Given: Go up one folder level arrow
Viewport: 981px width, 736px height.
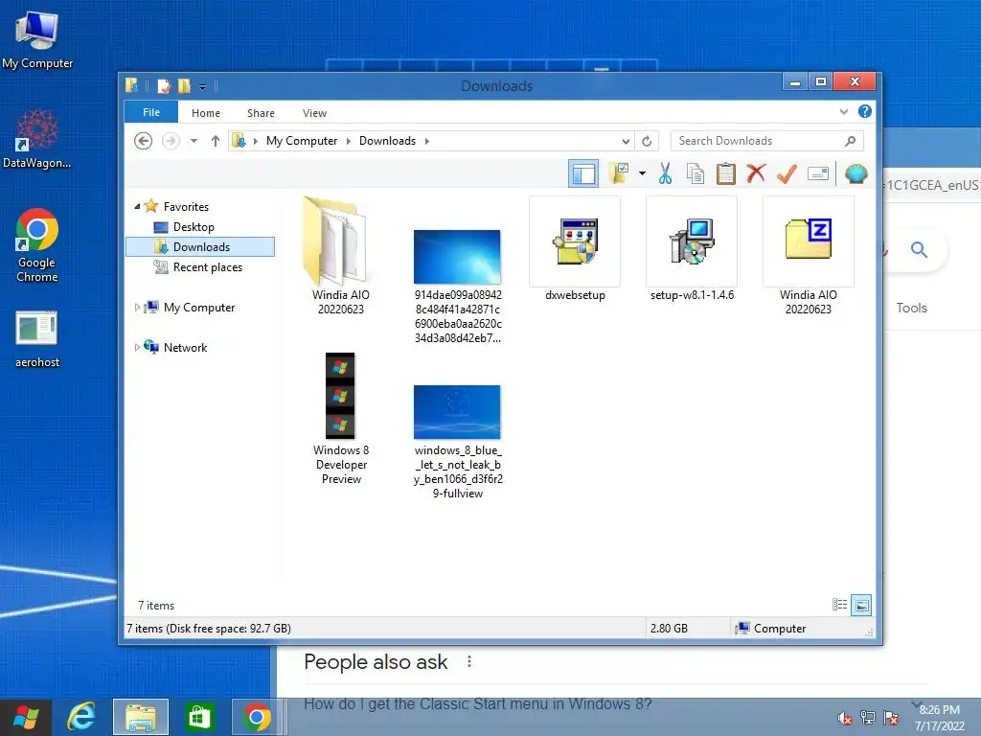Looking at the screenshot, I should tap(216, 141).
